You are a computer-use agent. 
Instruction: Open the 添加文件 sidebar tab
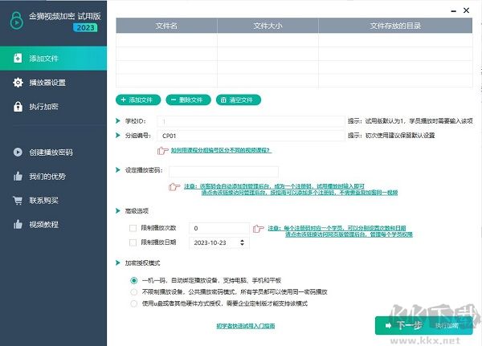click(x=54, y=59)
